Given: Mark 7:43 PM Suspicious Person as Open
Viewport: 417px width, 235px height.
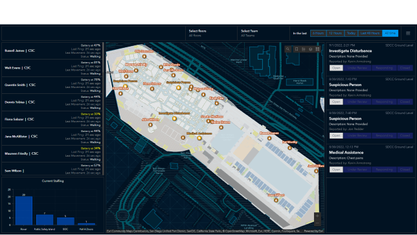Looking at the screenshot, I should (336, 102).
